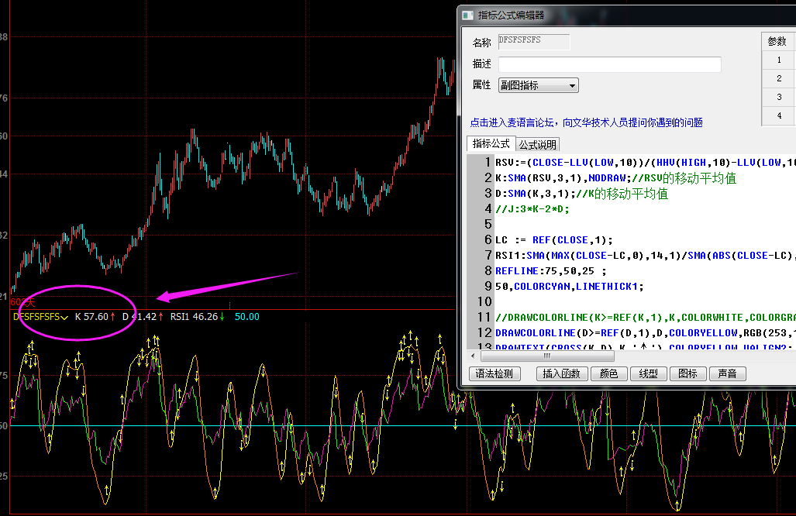Click inside the 描述 description field

pos(609,64)
